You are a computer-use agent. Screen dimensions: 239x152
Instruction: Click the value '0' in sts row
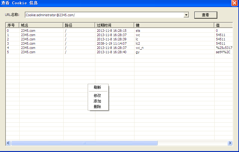click(217, 31)
